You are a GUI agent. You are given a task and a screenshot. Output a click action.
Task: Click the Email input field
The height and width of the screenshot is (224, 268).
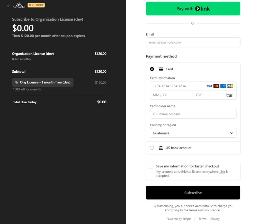tap(193, 42)
